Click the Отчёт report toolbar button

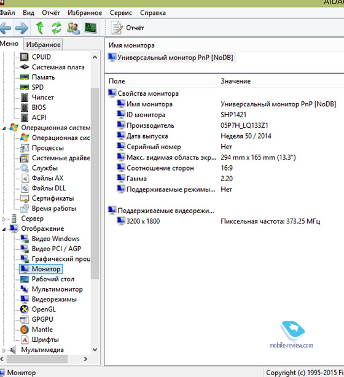[127, 28]
